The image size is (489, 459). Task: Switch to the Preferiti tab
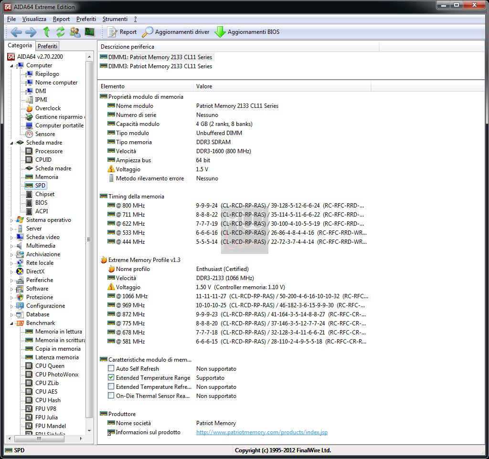[x=47, y=46]
